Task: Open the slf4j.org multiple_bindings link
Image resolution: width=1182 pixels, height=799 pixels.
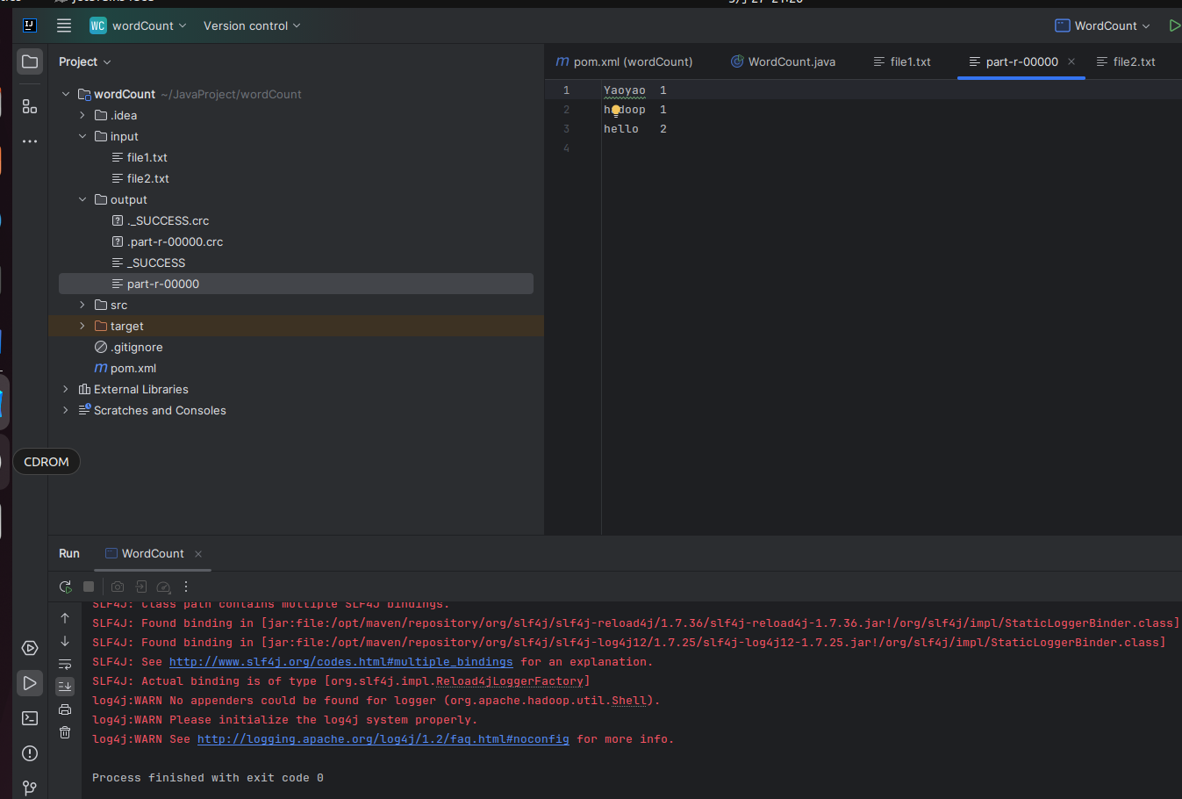Action: [340, 662]
